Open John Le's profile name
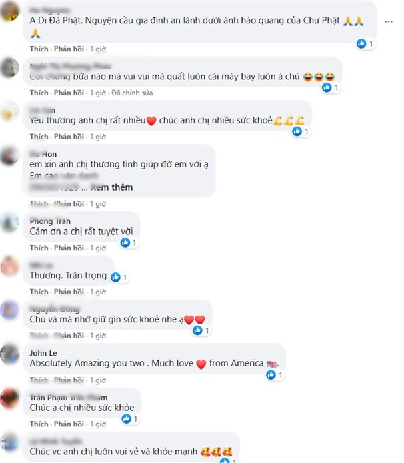Image resolution: width=404 pixels, height=463 pixels. (43, 353)
